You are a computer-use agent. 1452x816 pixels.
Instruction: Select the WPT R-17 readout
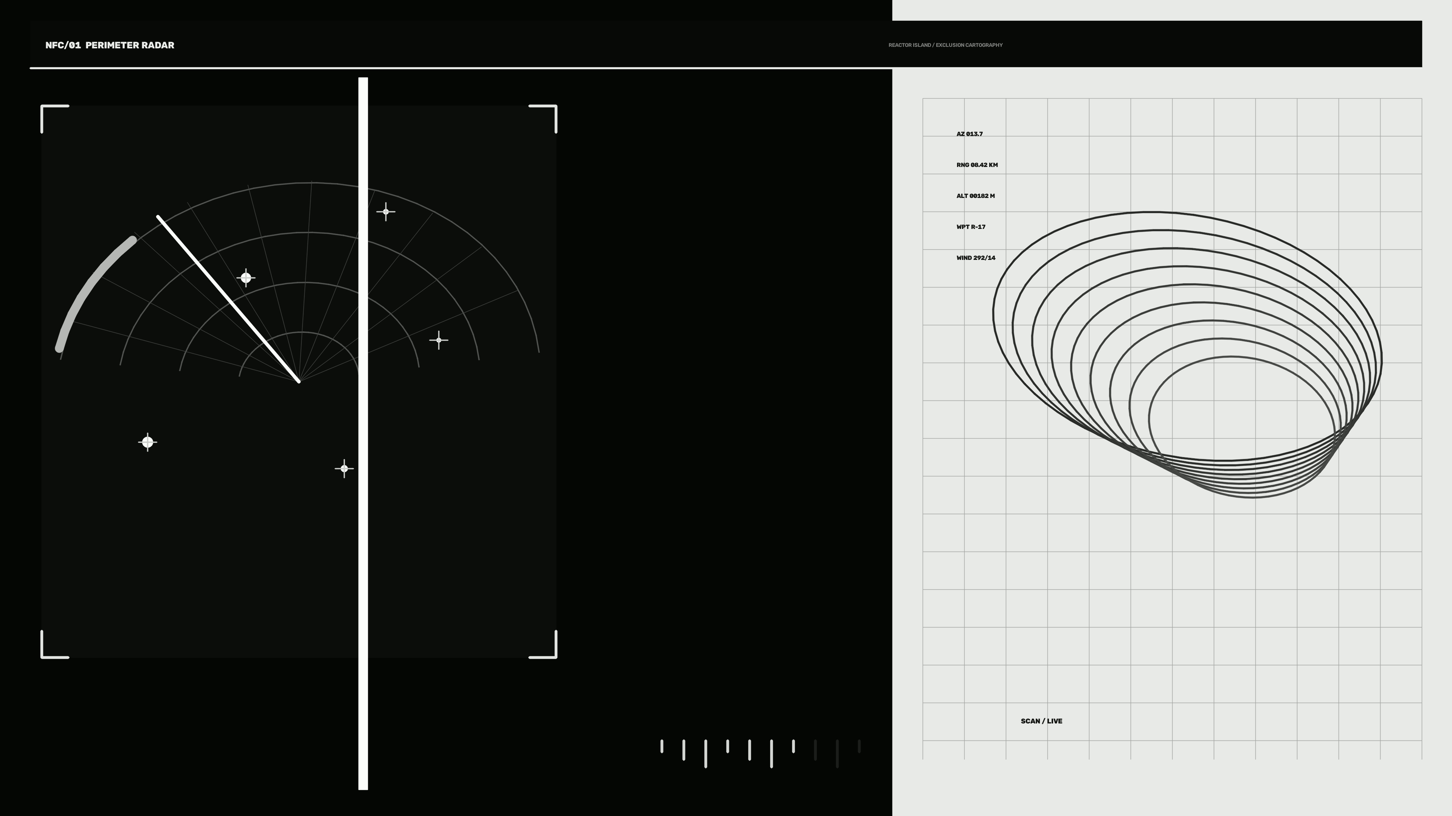[x=971, y=227]
